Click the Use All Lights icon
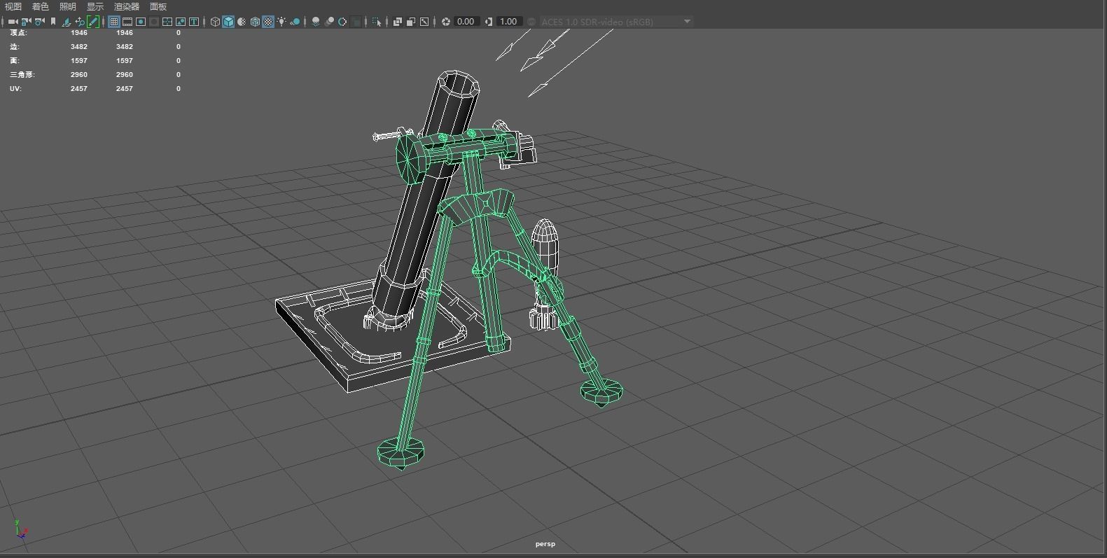This screenshot has height=558, width=1107. (x=281, y=22)
